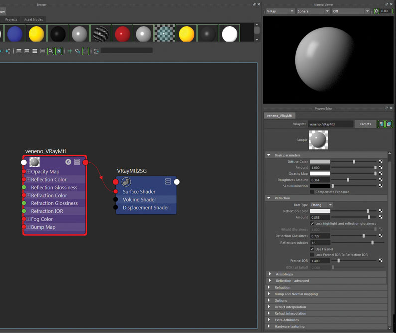Click the second bracketed icon right of Presets
The width and height of the screenshot is (396, 333).
coord(389,124)
